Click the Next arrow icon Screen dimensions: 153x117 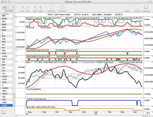[28, 7]
